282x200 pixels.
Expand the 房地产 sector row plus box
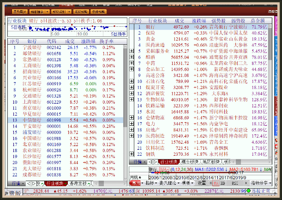pos(132,130)
